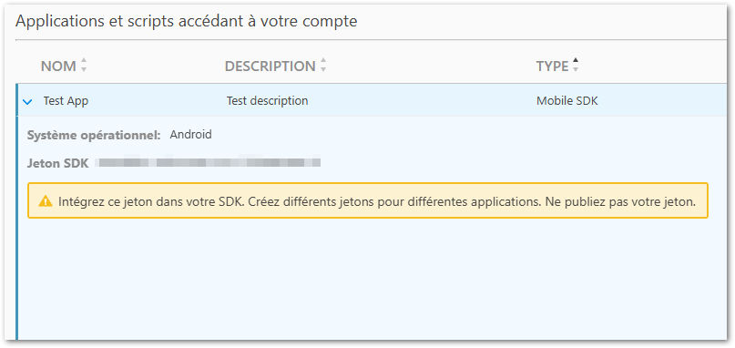Select the Mobile SDK type cell

point(567,101)
